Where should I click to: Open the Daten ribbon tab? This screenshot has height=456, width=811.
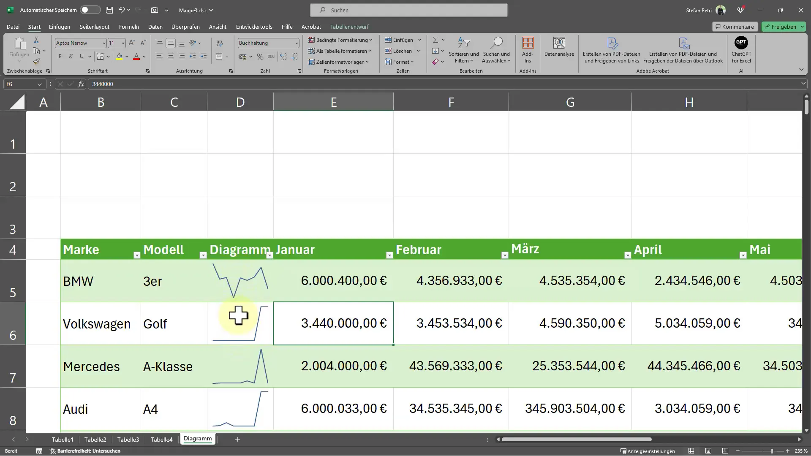pyautogui.click(x=155, y=27)
